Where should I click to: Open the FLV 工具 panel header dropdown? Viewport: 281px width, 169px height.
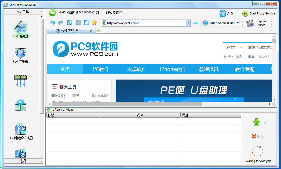(x=23, y=12)
